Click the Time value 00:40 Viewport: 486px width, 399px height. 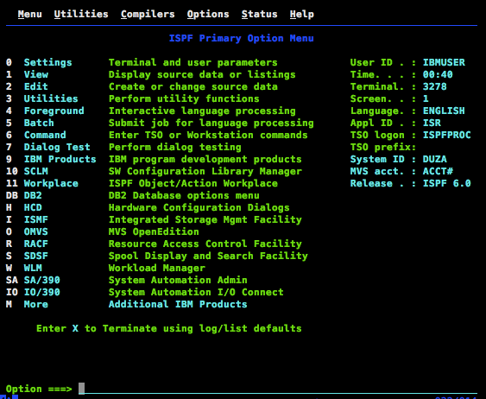438,74
